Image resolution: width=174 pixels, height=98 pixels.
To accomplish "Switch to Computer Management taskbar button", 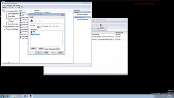I will click(30, 96).
